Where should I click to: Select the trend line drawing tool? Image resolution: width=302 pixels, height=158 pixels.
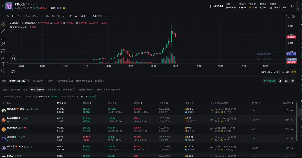pos(3,31)
